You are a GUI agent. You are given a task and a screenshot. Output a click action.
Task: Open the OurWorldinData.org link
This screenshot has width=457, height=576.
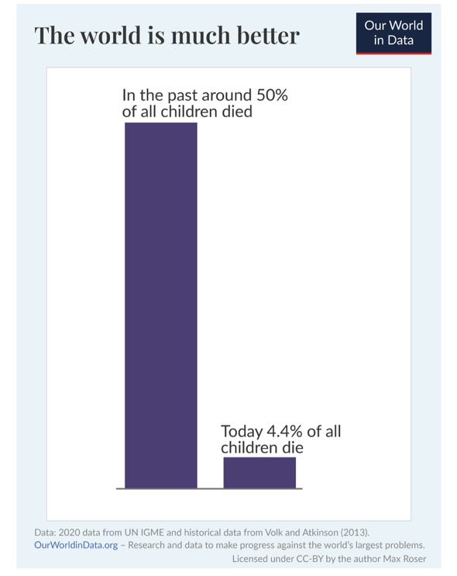point(76,545)
